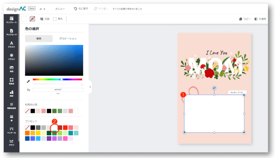
Task: Select the sky blue preset swatch
Action: click(x=38, y=138)
